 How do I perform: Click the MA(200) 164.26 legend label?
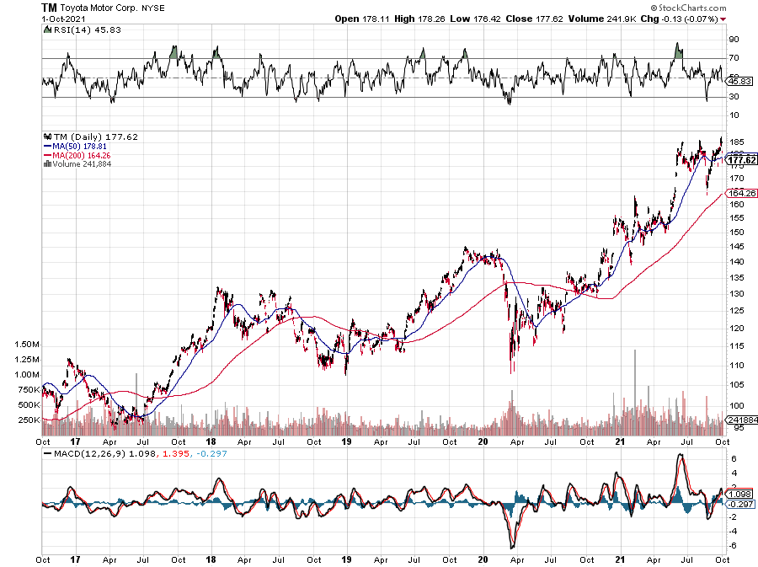pos(82,155)
